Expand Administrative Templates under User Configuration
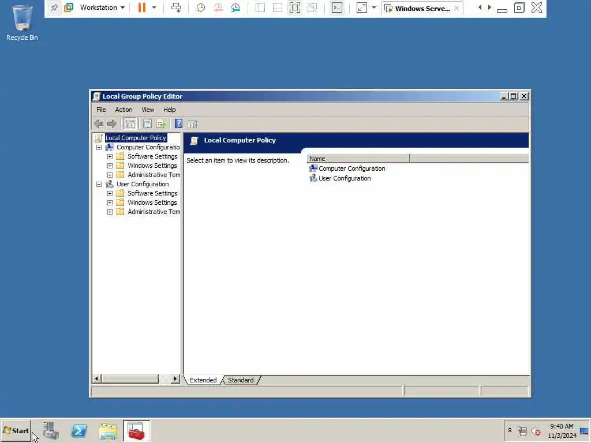591x443 pixels. [x=110, y=212]
